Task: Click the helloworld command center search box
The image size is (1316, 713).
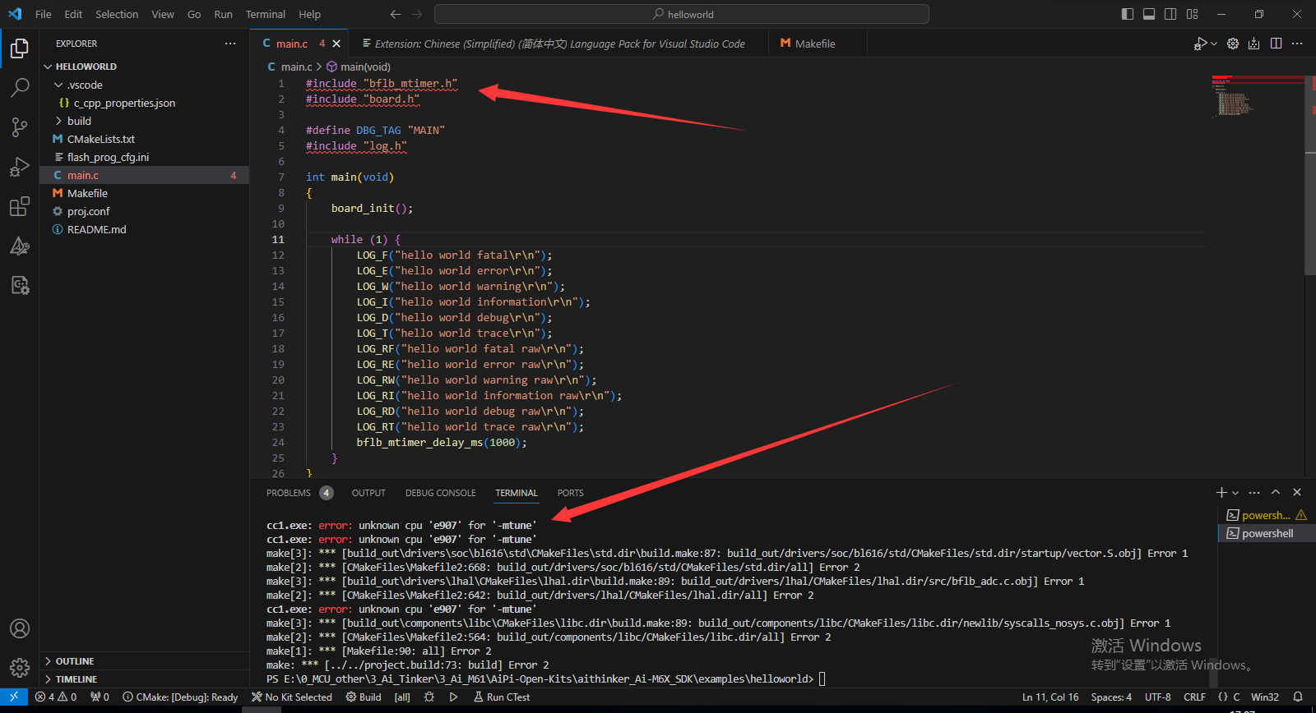Action: tap(682, 14)
